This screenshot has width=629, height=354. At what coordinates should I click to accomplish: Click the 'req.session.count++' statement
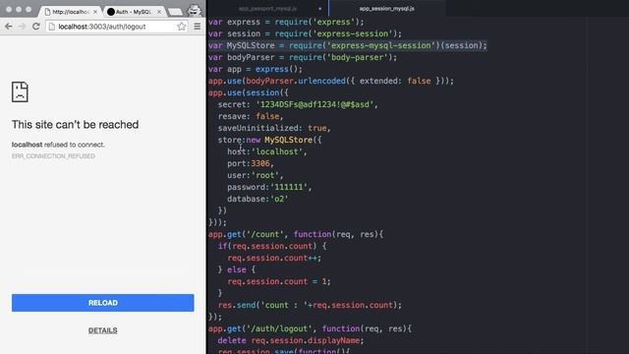tap(274, 258)
